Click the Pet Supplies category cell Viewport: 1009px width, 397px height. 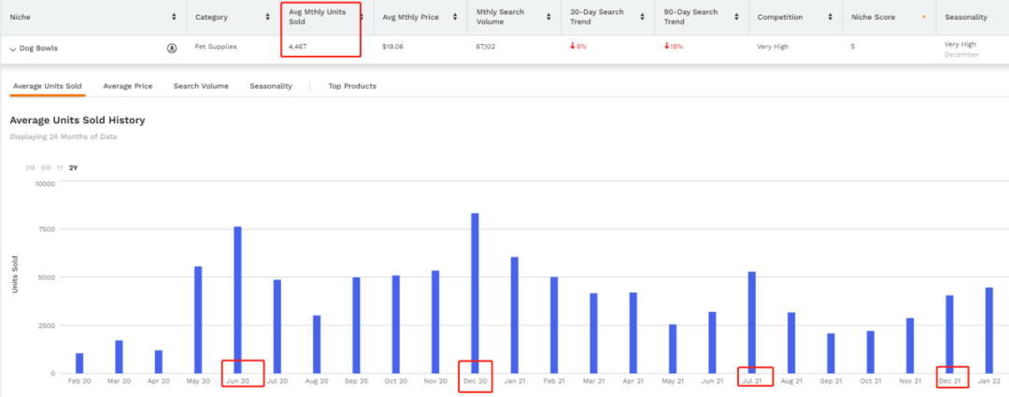coord(216,47)
